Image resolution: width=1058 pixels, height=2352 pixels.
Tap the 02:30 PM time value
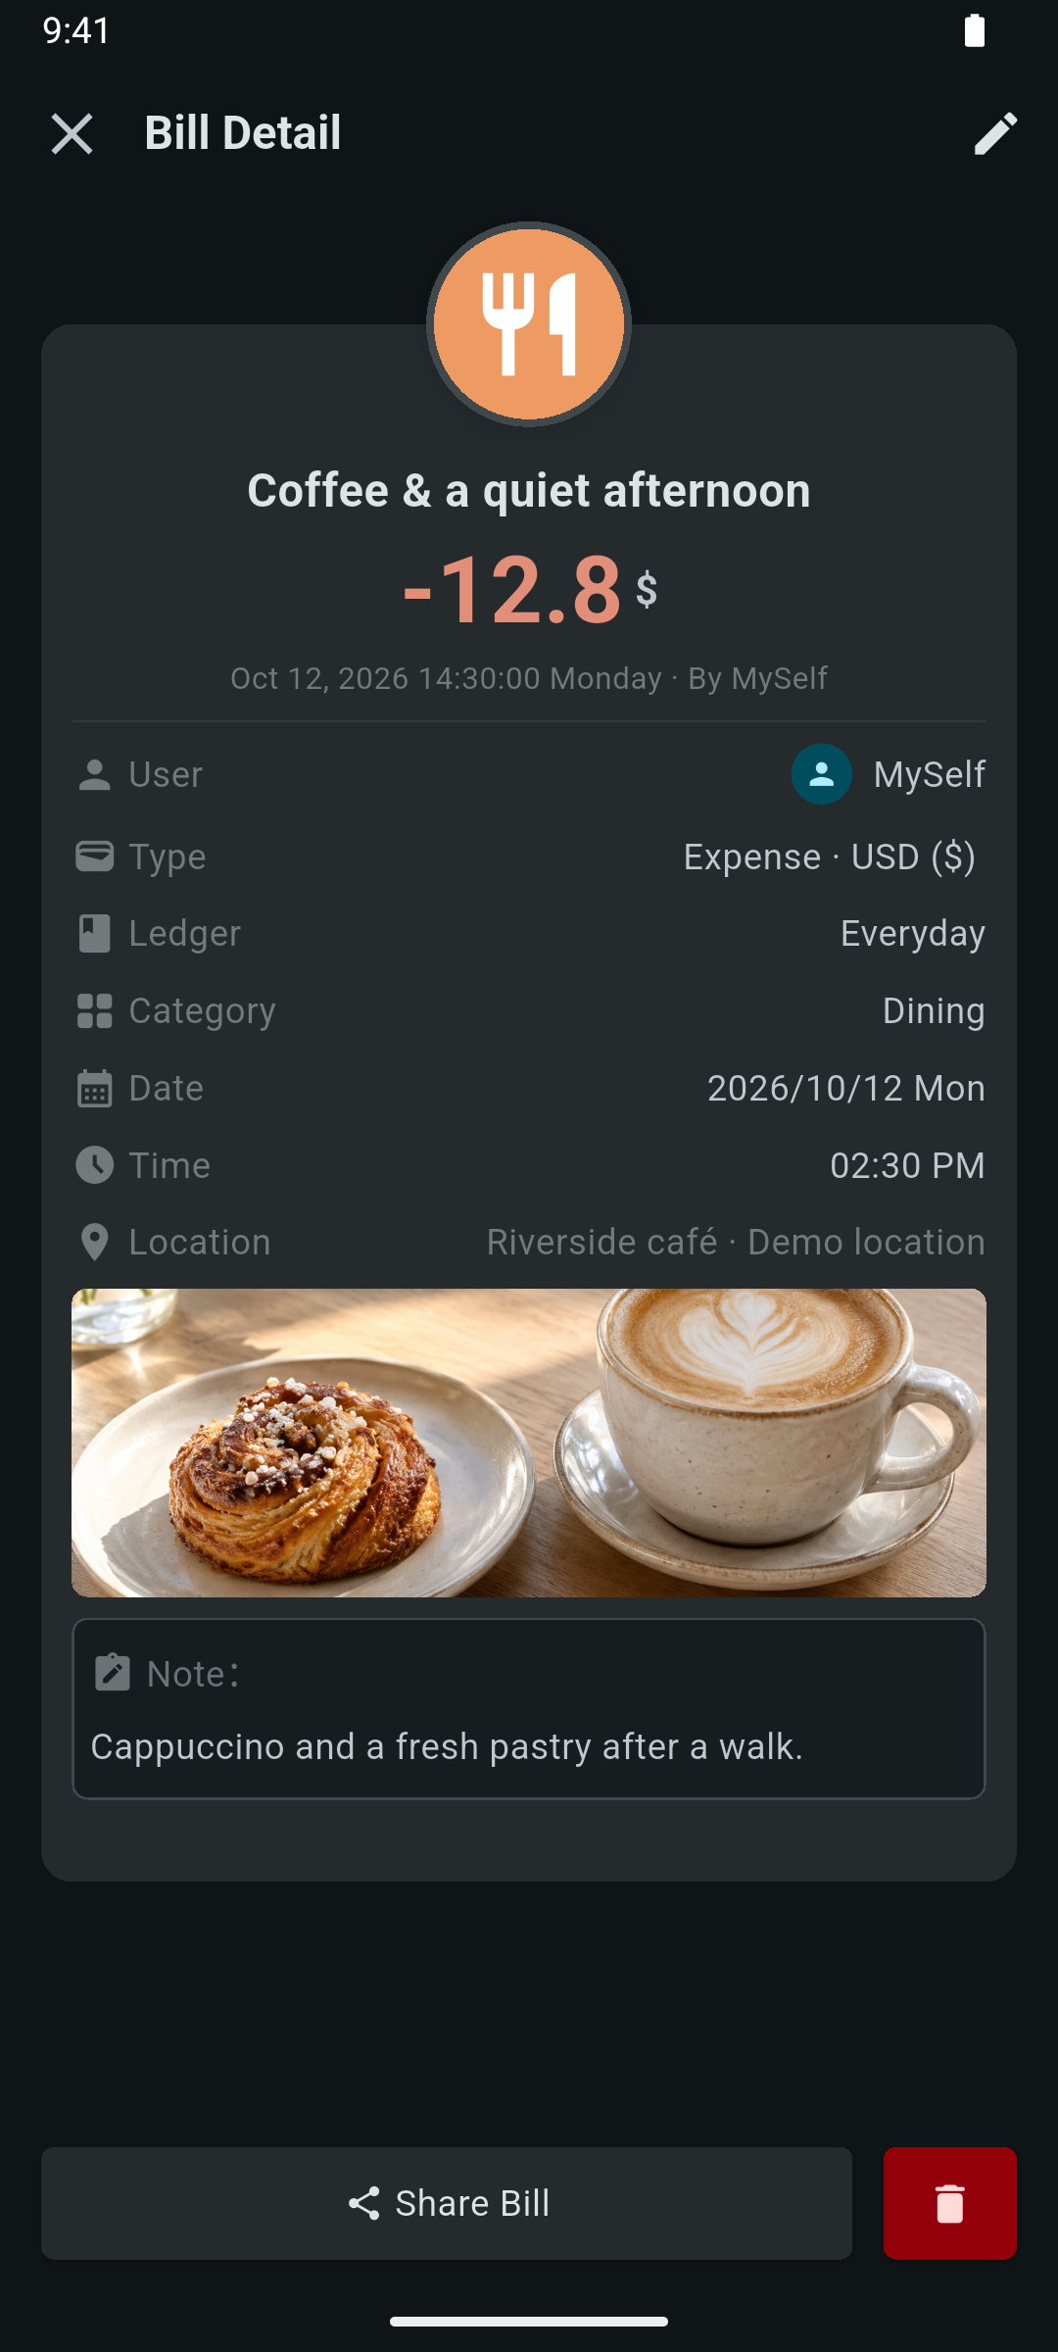pos(907,1165)
